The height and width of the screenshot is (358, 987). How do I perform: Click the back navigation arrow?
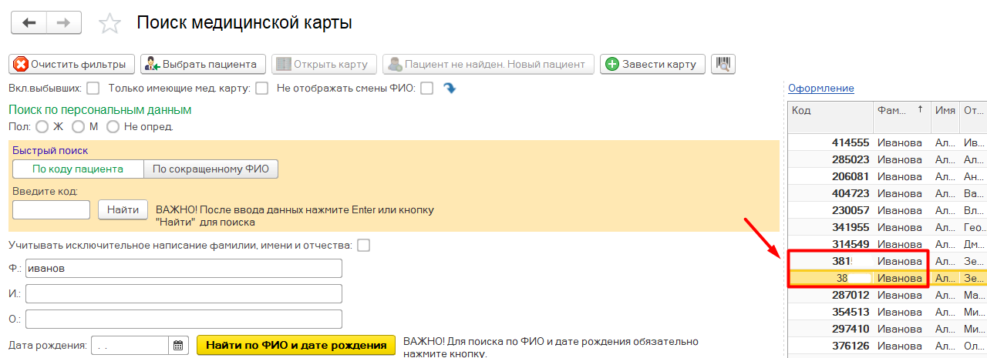pos(29,23)
